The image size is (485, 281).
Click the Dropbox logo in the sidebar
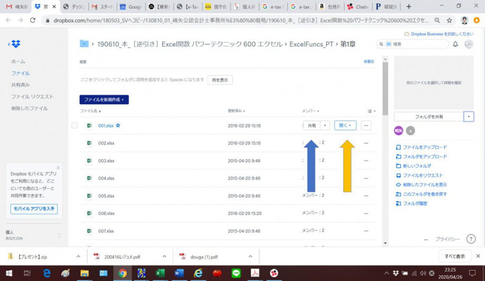tap(16, 44)
